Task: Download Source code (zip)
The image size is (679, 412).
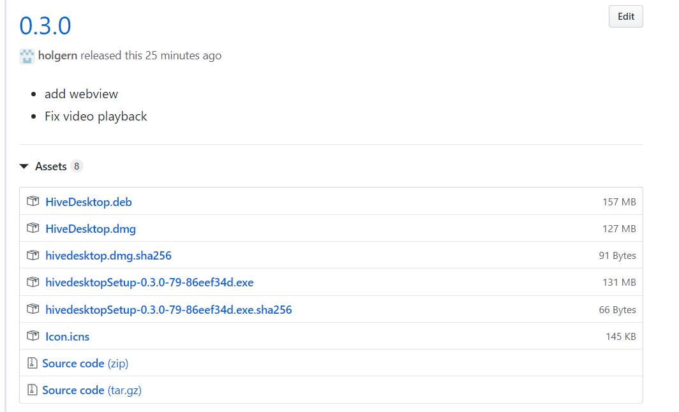Action: [86, 364]
